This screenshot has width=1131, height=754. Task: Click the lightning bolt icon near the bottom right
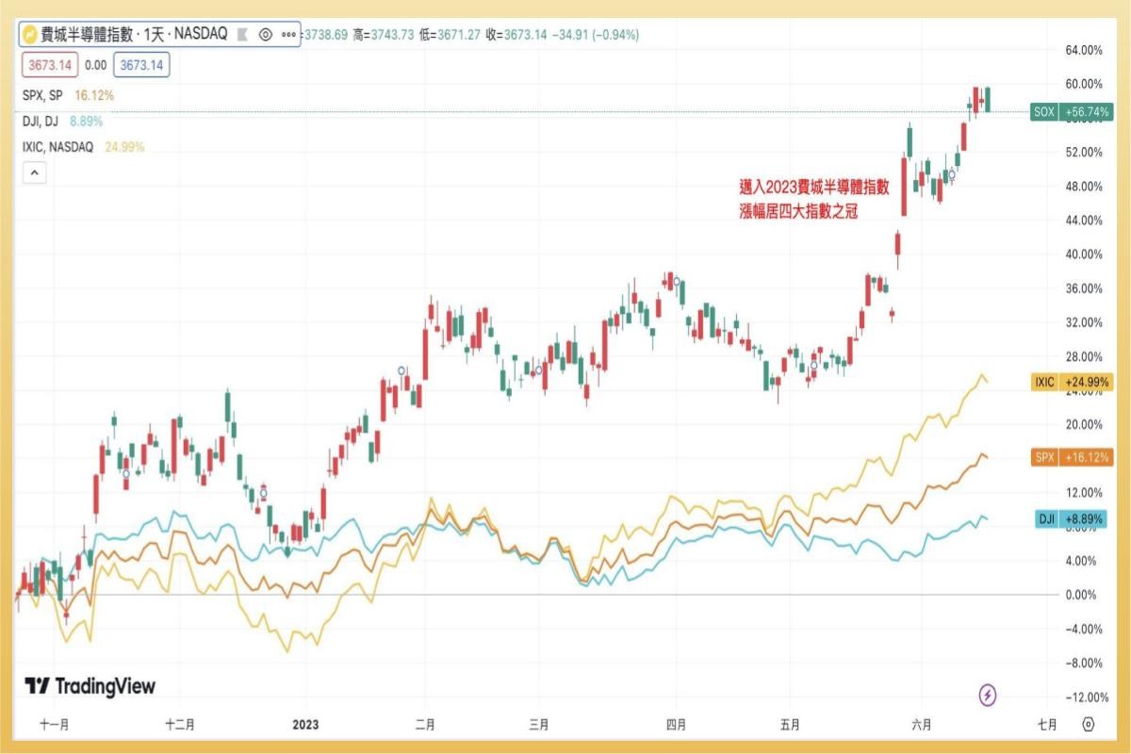988,695
